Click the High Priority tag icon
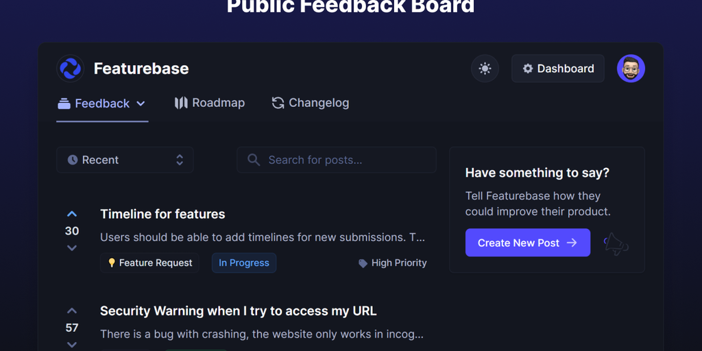The height and width of the screenshot is (351, 702). click(x=363, y=263)
